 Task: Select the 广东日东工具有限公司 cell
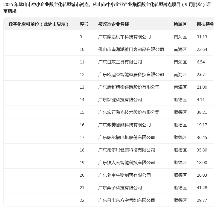click(120, 62)
